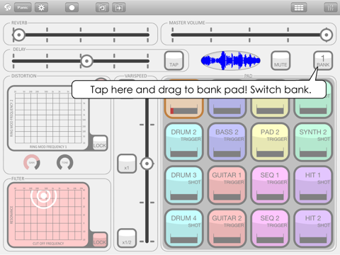Click the settings gear icon in toolbar
340x255 pixels.
[41, 8]
